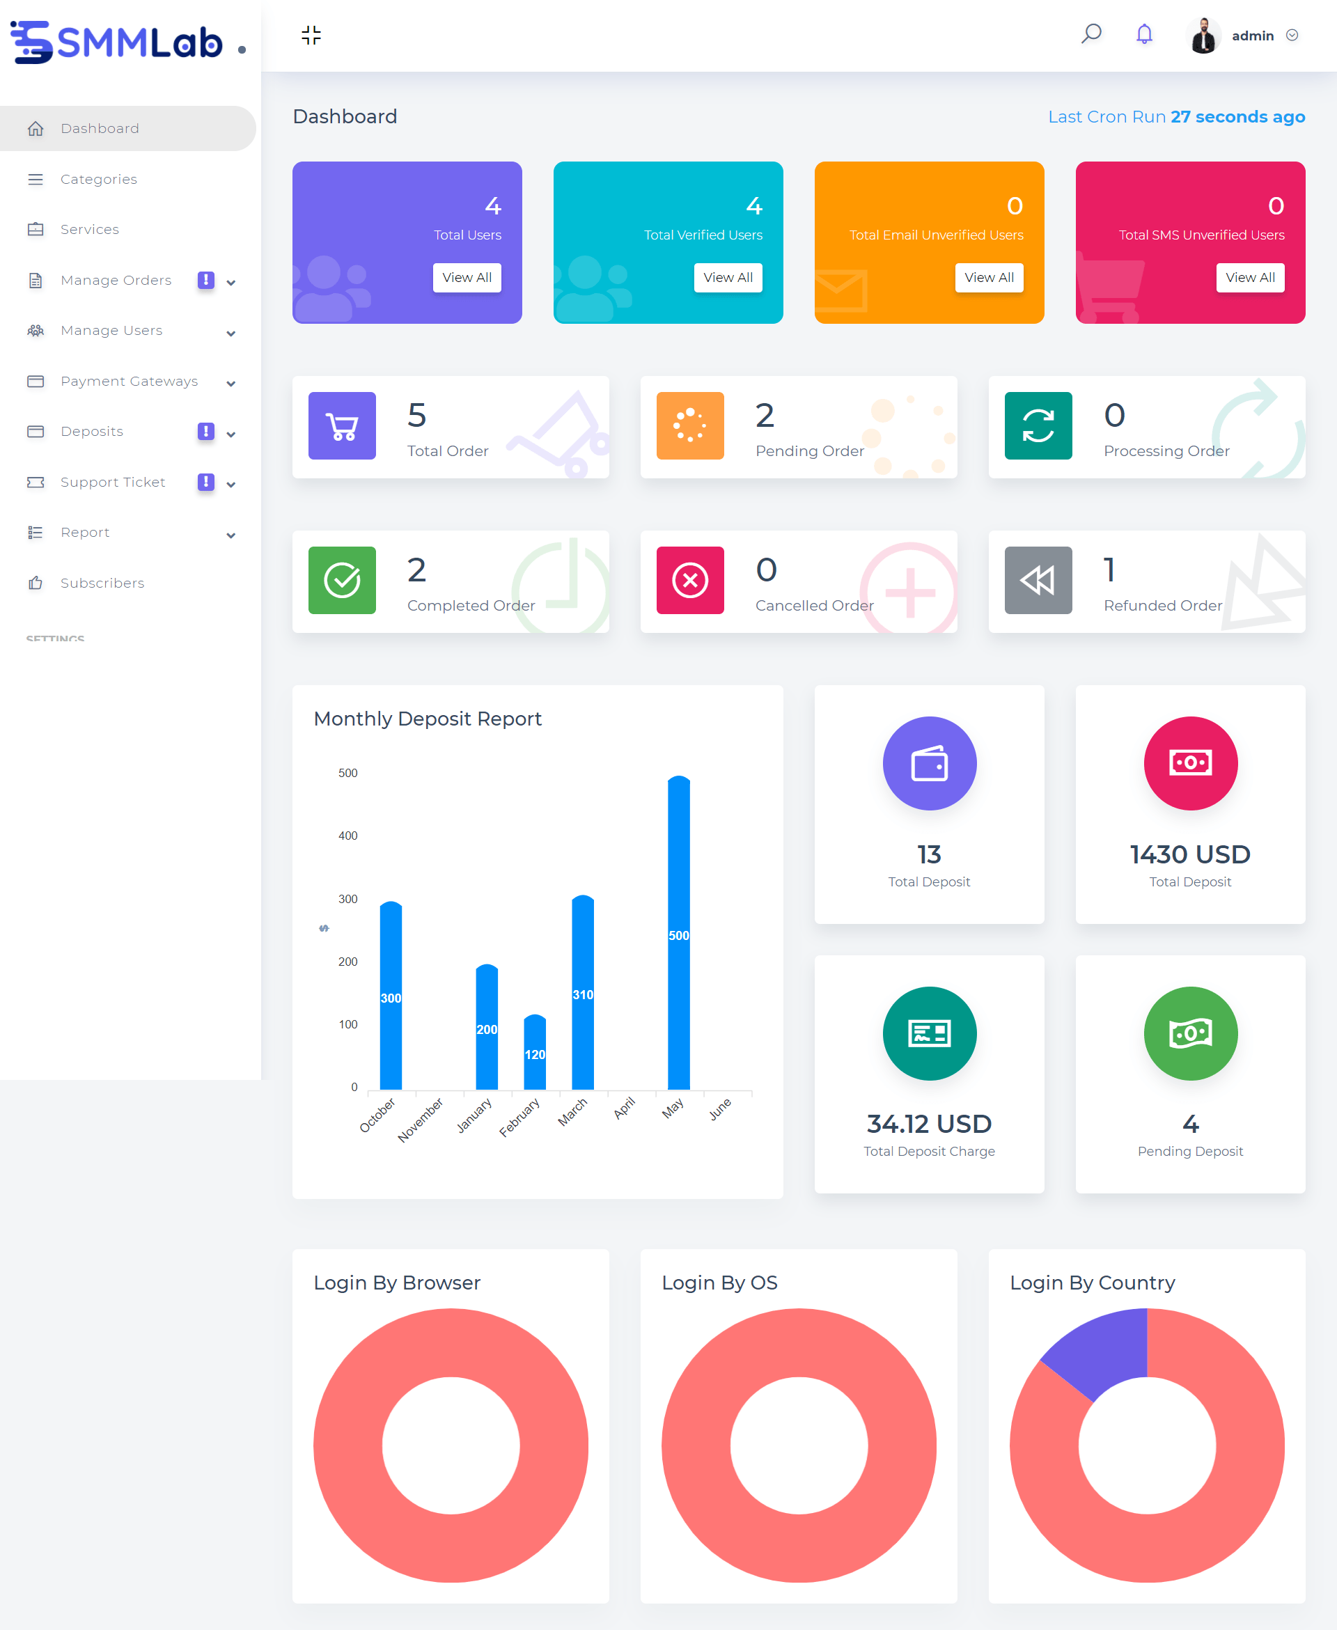The height and width of the screenshot is (1630, 1337).
Task: Toggle the Dashboard fullscreen grid icon
Action: click(x=310, y=36)
